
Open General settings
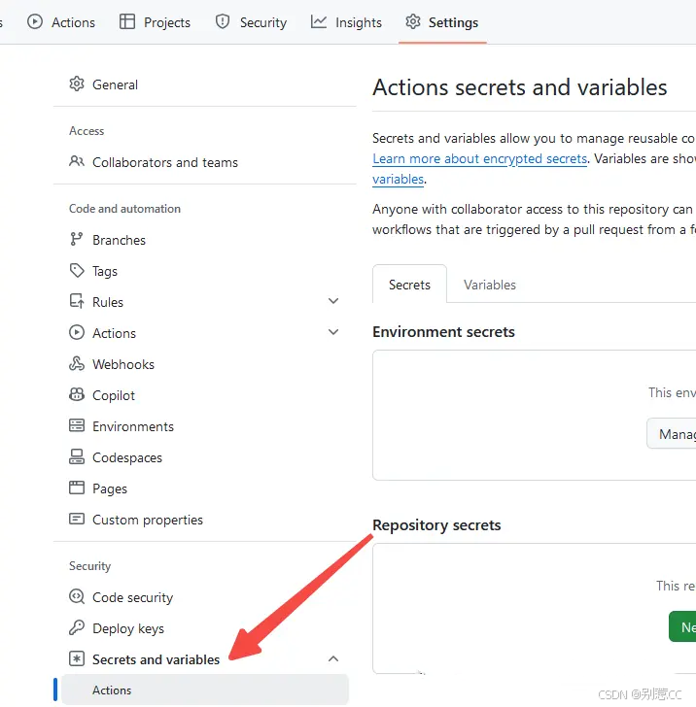205,84
